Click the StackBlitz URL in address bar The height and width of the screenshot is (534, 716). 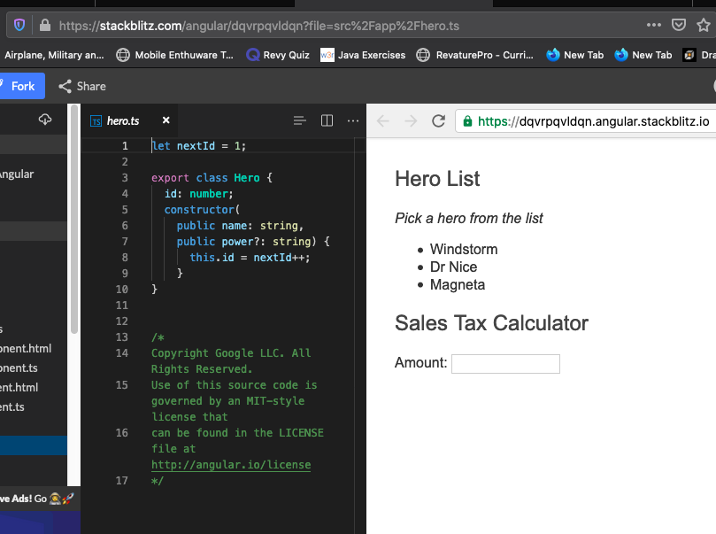(x=259, y=26)
